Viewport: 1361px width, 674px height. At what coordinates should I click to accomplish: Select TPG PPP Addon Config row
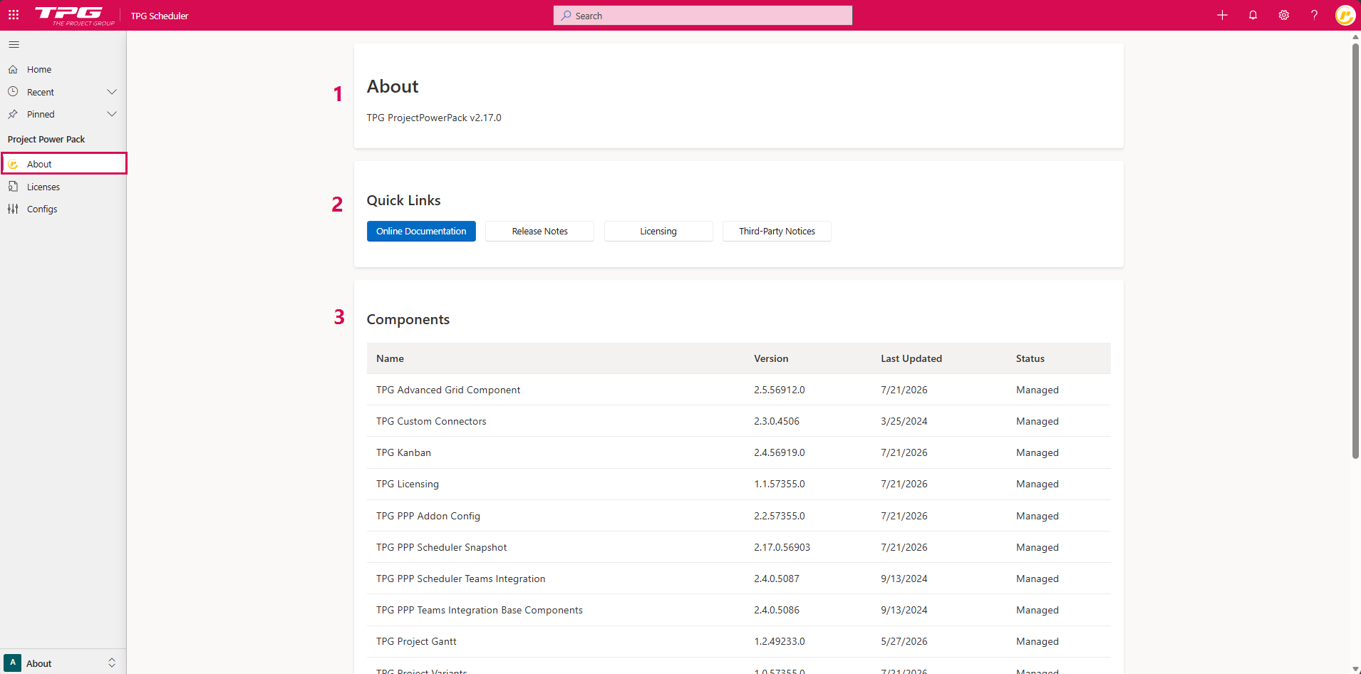738,516
